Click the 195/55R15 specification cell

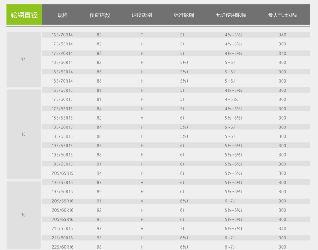(62, 146)
